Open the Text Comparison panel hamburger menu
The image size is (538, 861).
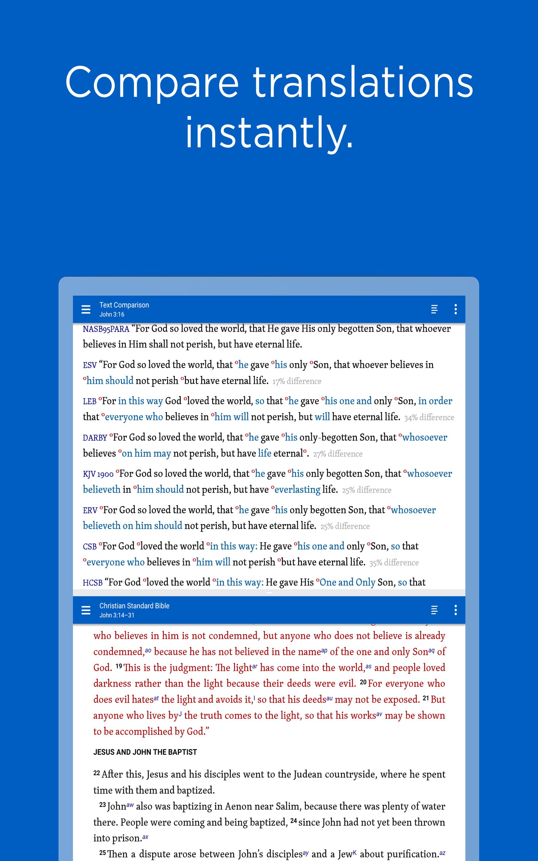pyautogui.click(x=86, y=309)
